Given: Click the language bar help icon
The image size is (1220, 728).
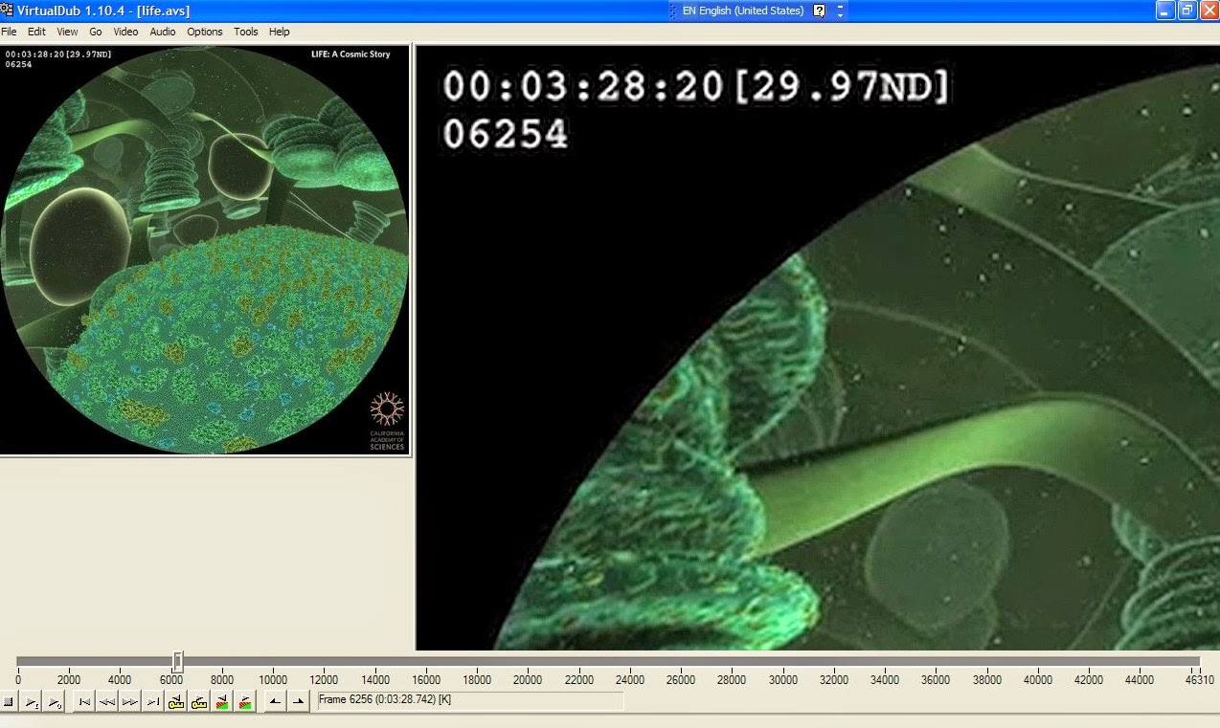Looking at the screenshot, I should click(x=819, y=11).
